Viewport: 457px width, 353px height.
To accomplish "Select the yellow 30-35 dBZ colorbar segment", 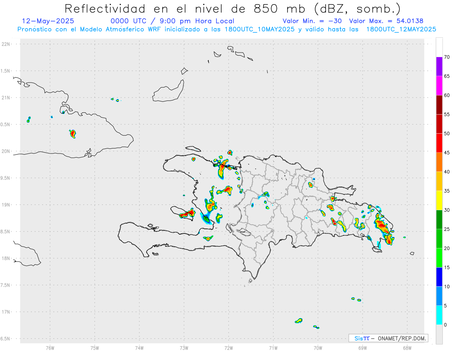I will (x=439, y=200).
